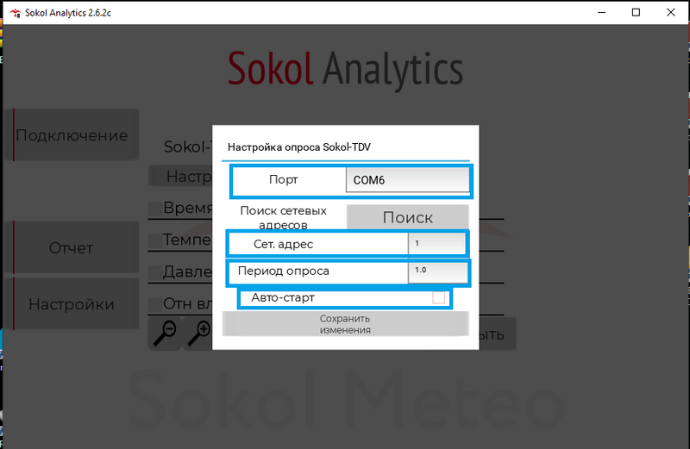The image size is (690, 449).
Task: Click the zoom out magnifier icon
Action: [x=165, y=334]
